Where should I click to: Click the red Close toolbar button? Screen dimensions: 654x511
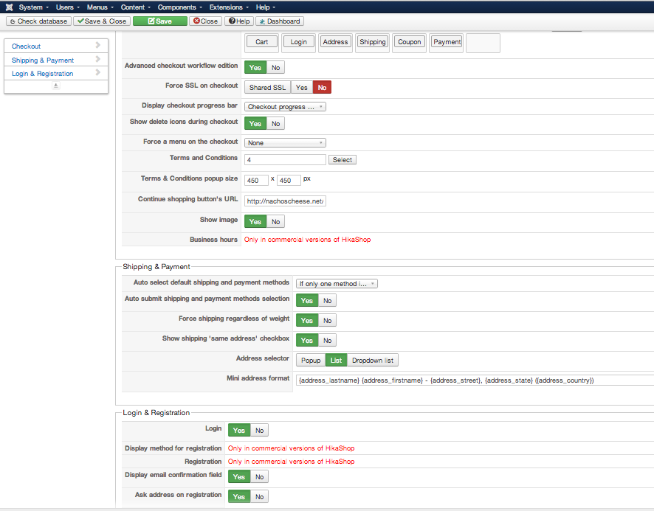[x=205, y=21]
